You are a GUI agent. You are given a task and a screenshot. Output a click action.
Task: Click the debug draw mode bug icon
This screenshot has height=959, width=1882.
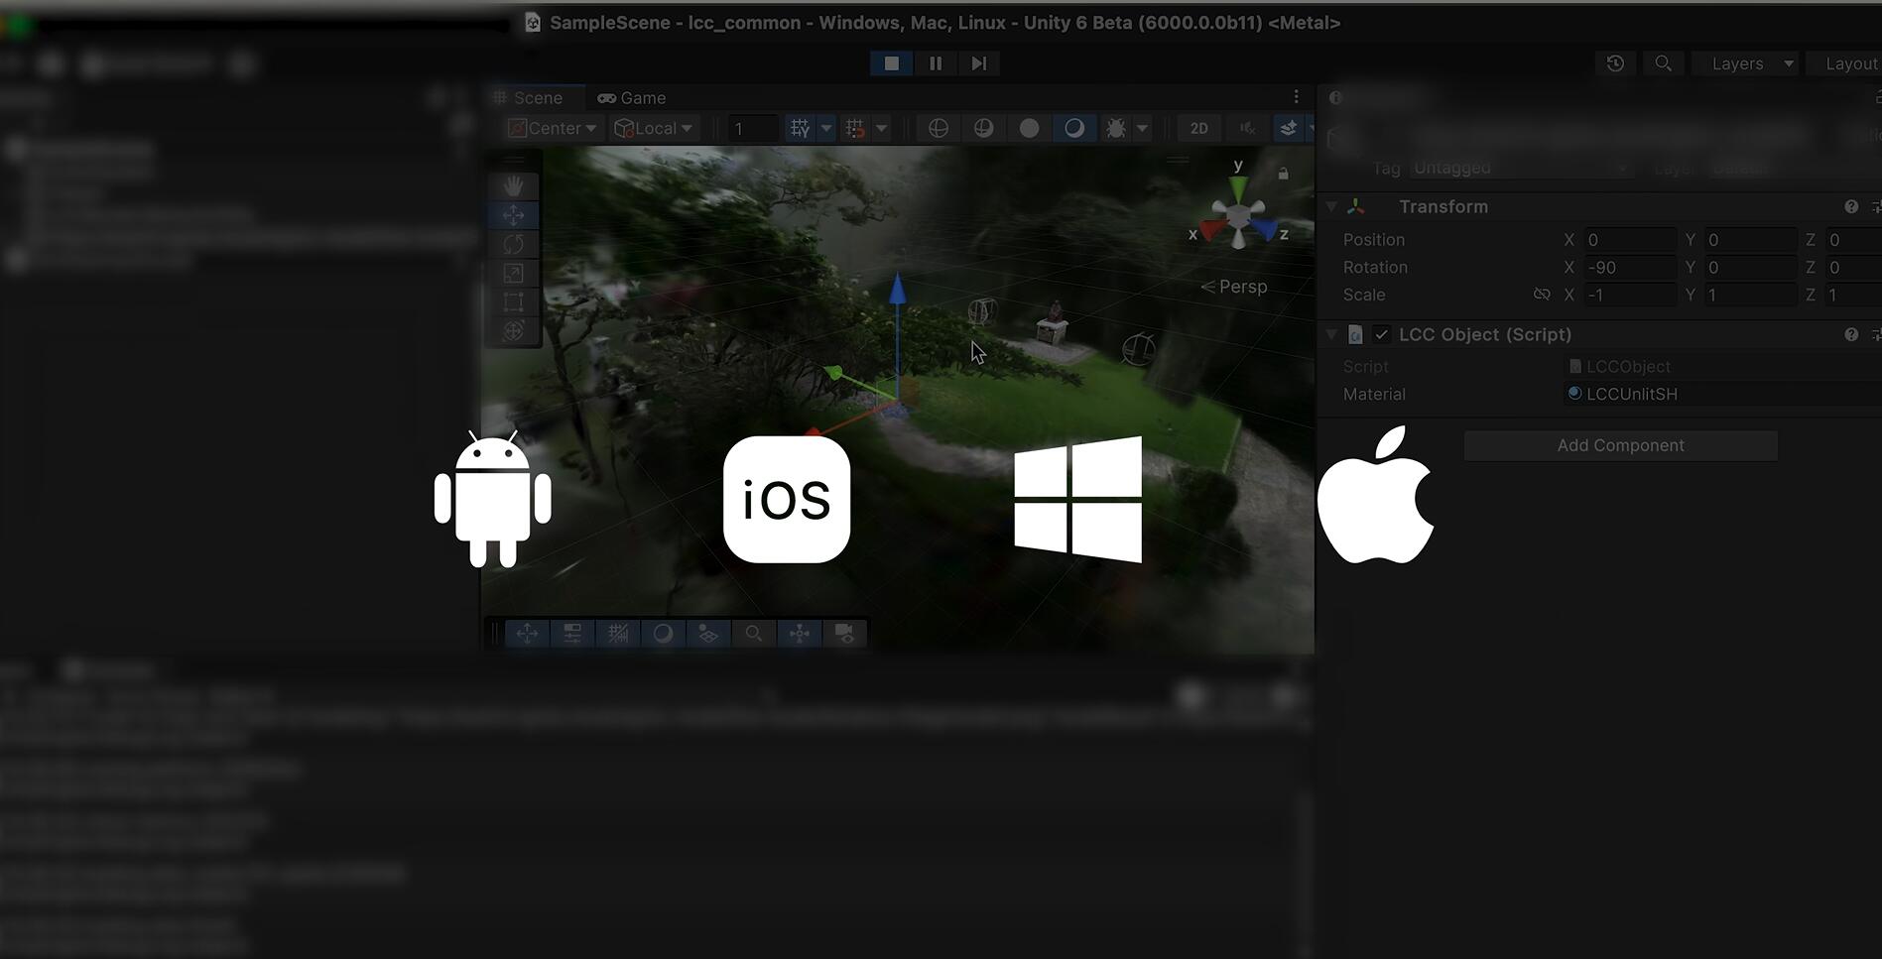(1116, 128)
